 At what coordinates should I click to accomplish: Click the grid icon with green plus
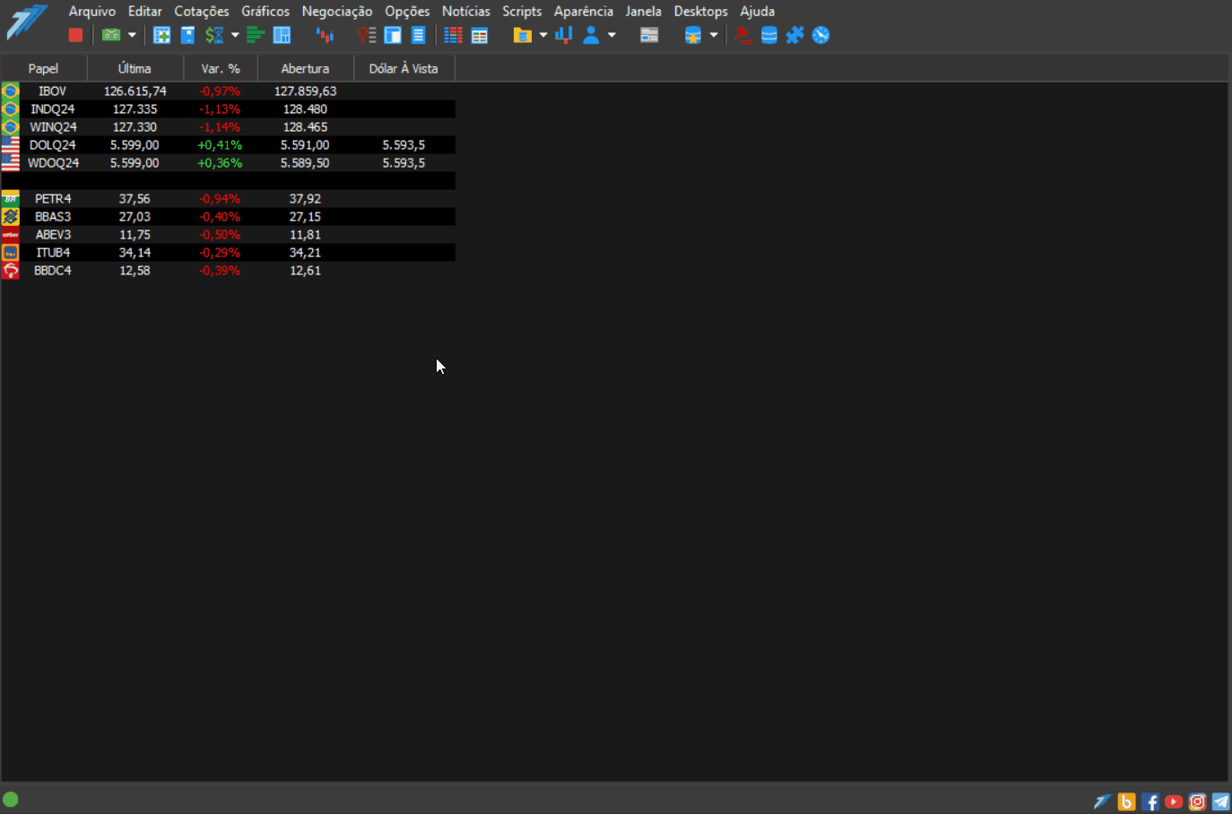(x=162, y=35)
